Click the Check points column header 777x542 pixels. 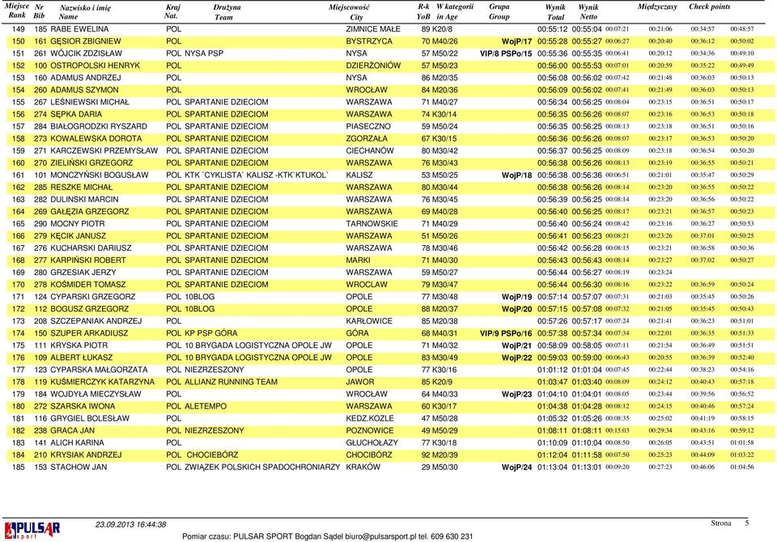pyautogui.click(x=709, y=7)
